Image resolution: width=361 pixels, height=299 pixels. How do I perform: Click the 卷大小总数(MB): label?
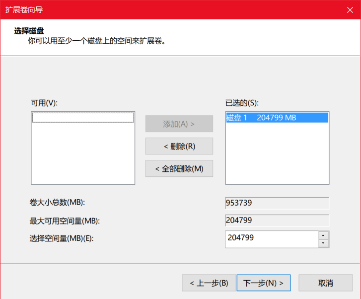point(57,202)
